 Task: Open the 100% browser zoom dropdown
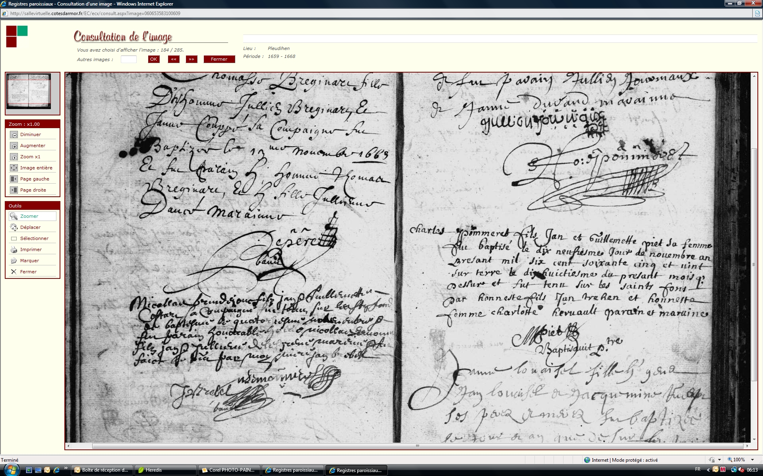(x=752, y=460)
